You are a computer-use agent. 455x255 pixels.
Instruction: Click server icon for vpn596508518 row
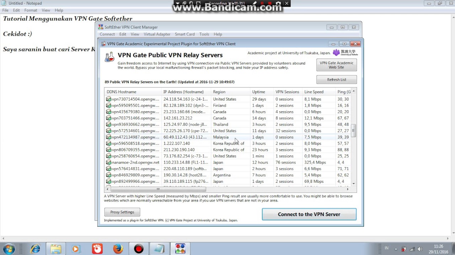click(x=109, y=143)
